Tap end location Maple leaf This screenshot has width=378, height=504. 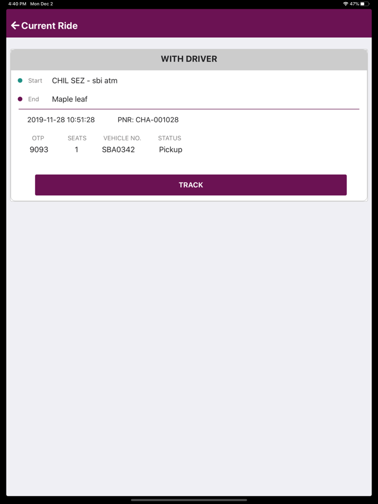(70, 99)
